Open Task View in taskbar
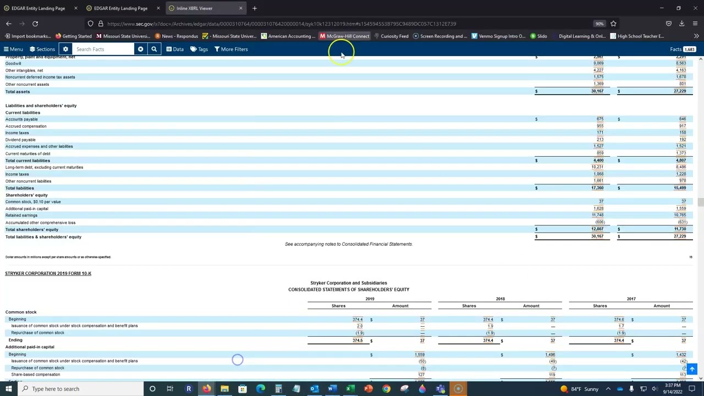Viewport: 704px width, 396px height. [170, 389]
